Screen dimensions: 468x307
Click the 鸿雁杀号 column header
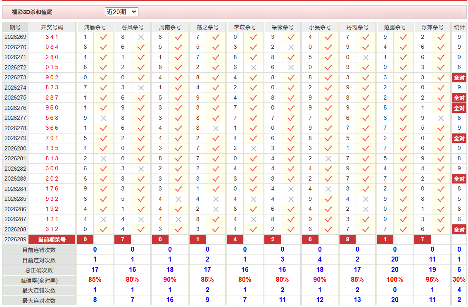(x=95, y=27)
